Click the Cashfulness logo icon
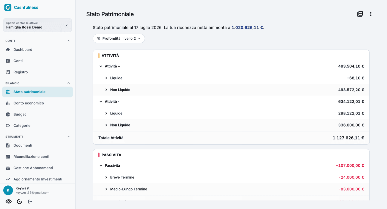This screenshot has height=209, width=387. [x=8, y=7]
